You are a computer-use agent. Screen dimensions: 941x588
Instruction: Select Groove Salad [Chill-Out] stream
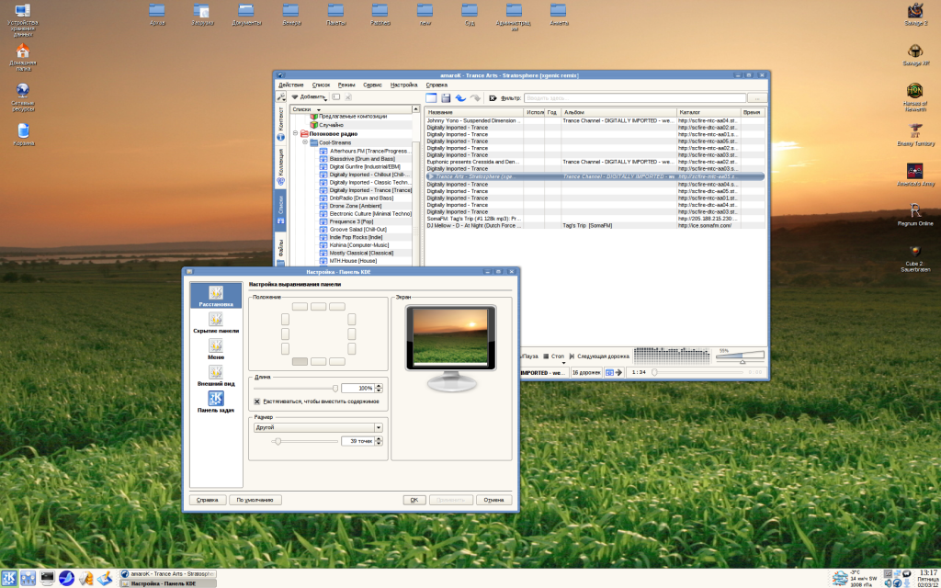358,229
